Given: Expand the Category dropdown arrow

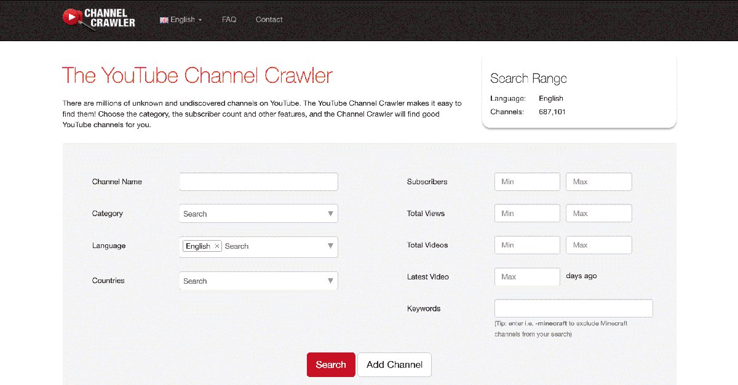Looking at the screenshot, I should pyautogui.click(x=330, y=214).
